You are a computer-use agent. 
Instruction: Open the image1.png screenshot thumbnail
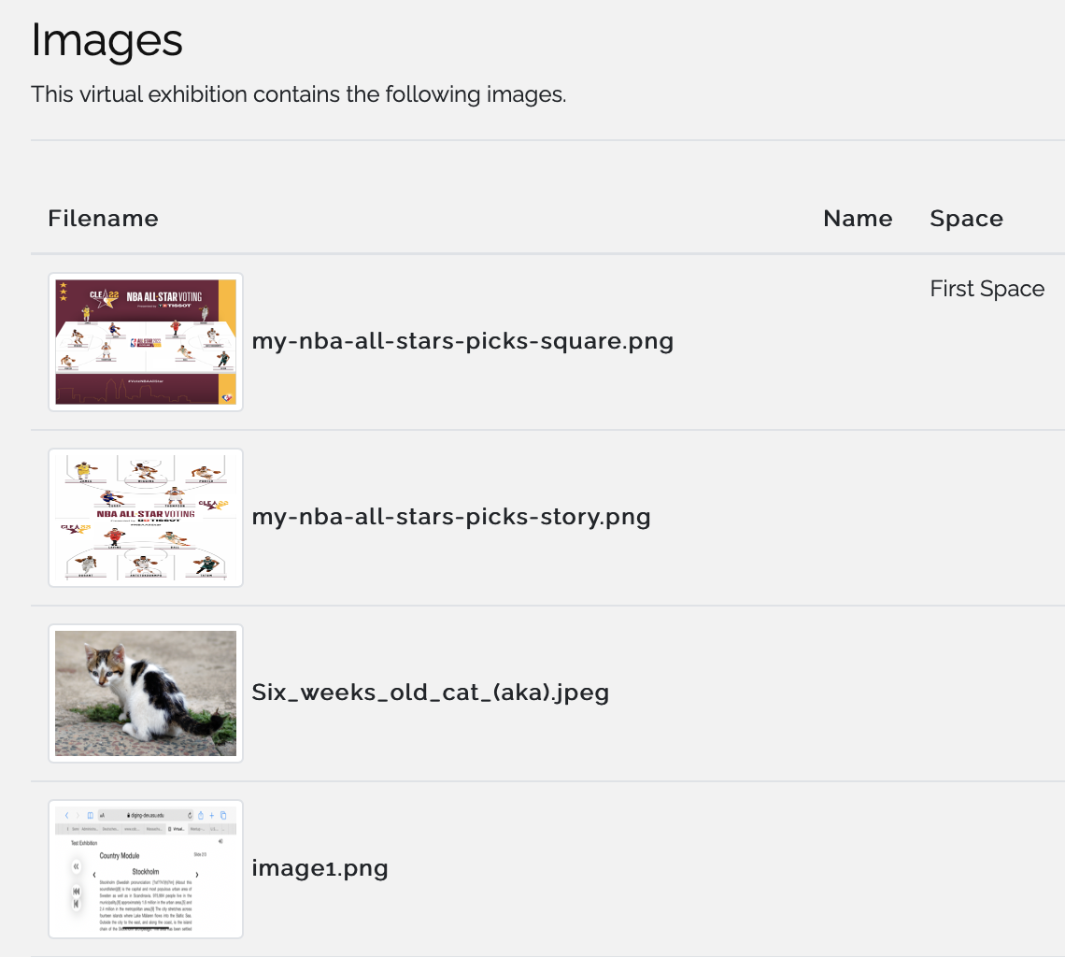coord(146,868)
